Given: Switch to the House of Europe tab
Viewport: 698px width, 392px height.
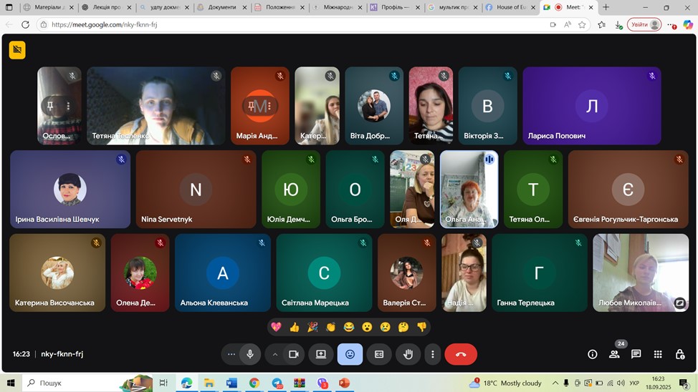Looking at the screenshot, I should point(507,7).
